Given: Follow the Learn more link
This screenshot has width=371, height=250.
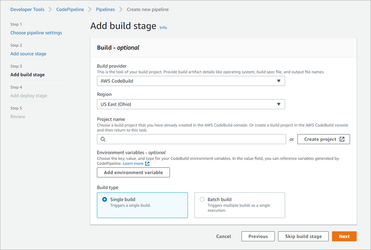Looking at the screenshot, I should [x=133, y=164].
